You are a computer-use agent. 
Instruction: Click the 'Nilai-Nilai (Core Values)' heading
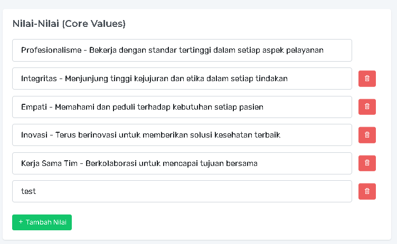69,24
